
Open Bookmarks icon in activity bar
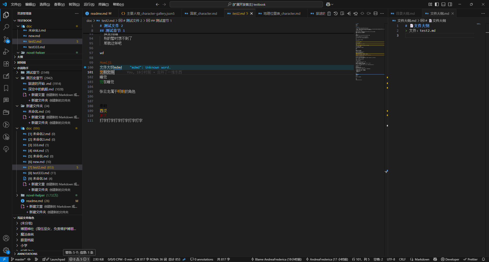coord(6,88)
